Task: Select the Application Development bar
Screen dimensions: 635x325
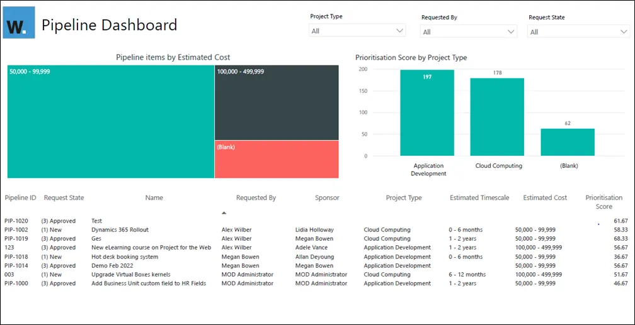Action: [427, 113]
